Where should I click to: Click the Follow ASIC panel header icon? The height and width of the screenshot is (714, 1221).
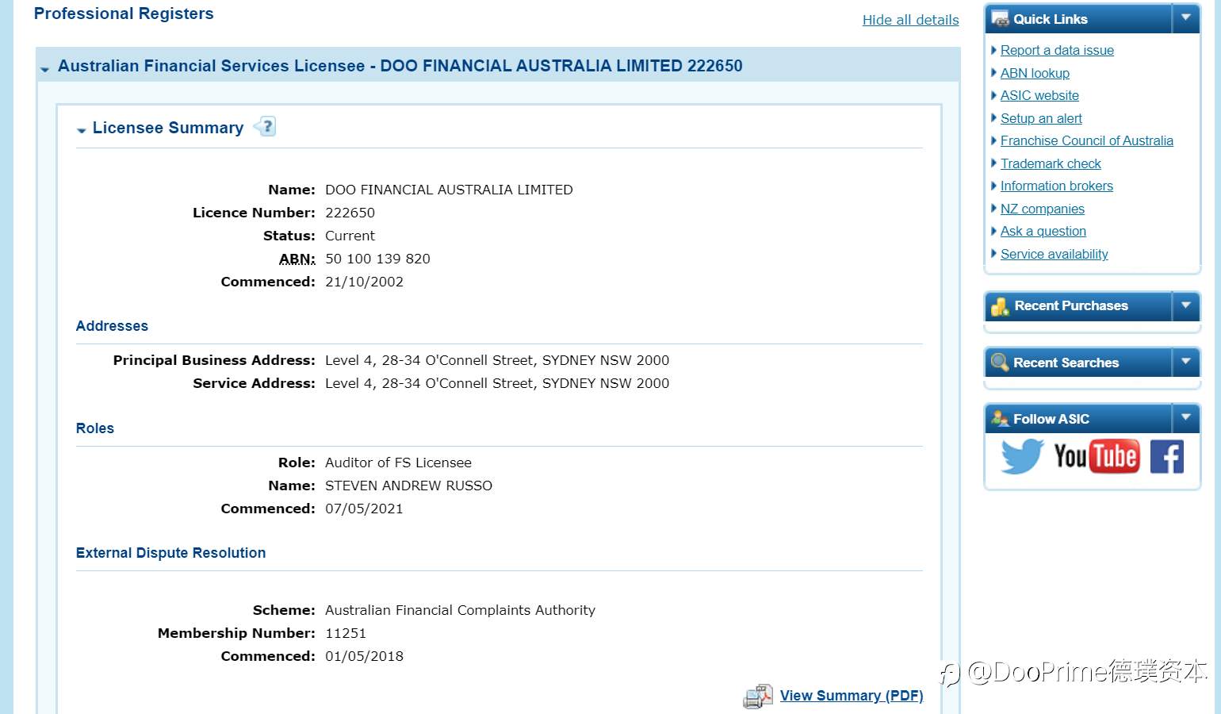tap(1001, 419)
